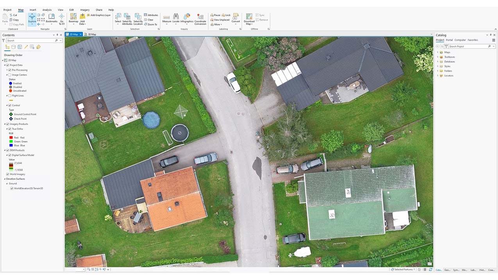The image size is (498, 280).
Task: Click the Zoom To selection button
Action: coord(150,24)
